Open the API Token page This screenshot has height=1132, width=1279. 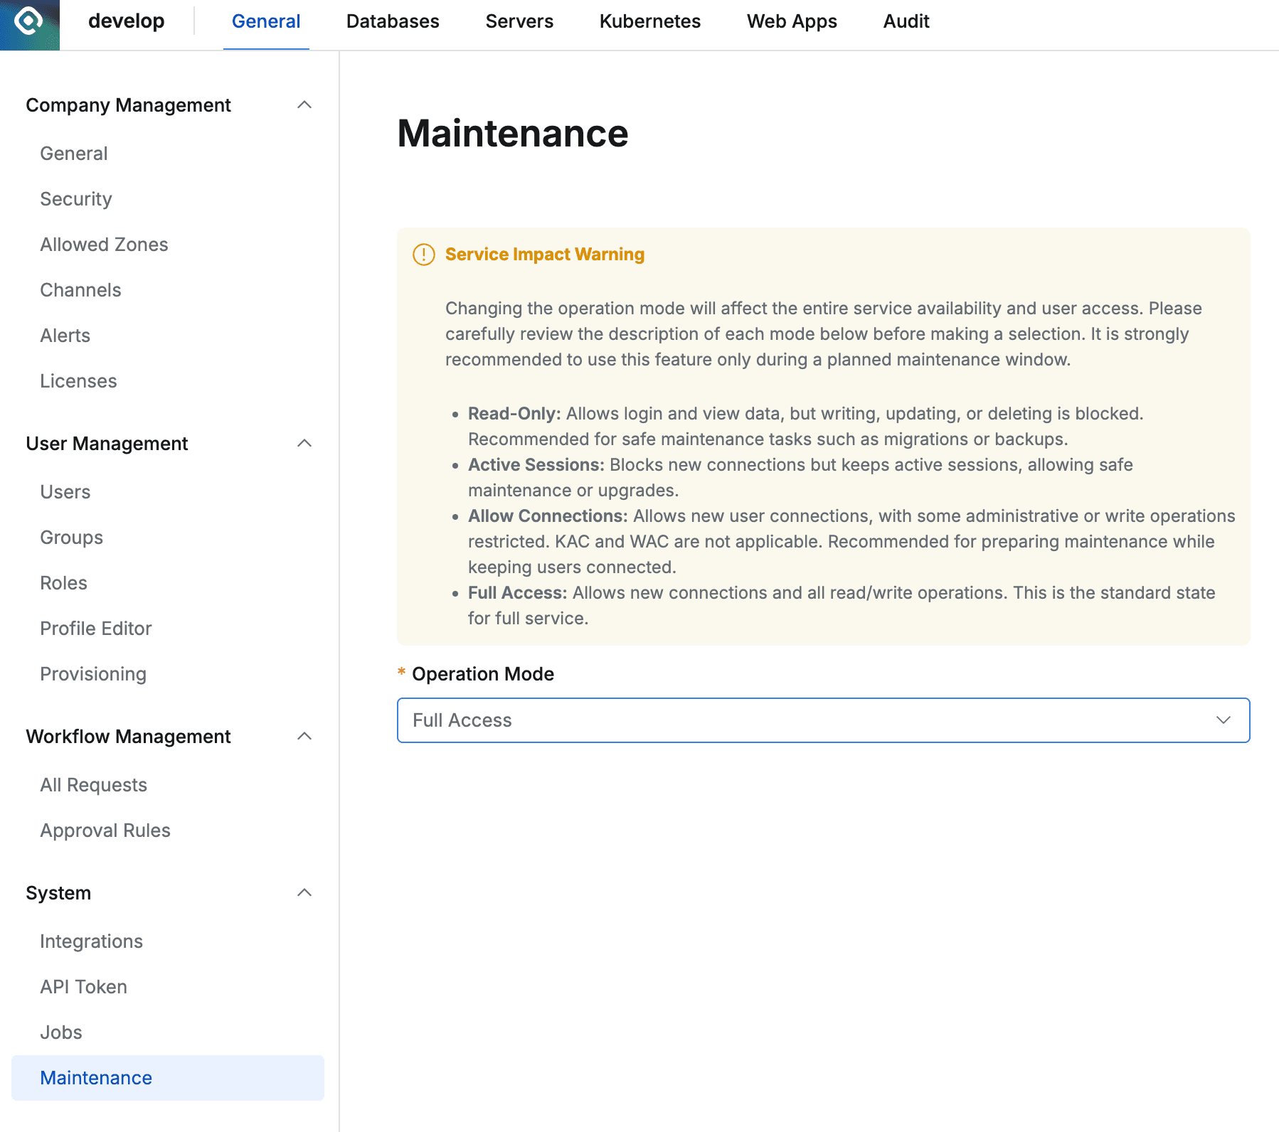(x=83, y=986)
